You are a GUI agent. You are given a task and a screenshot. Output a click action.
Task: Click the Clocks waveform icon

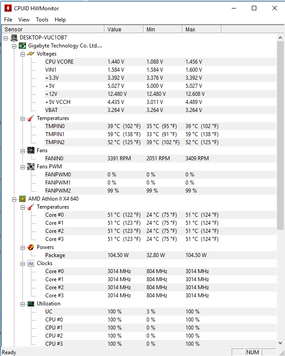click(31, 263)
